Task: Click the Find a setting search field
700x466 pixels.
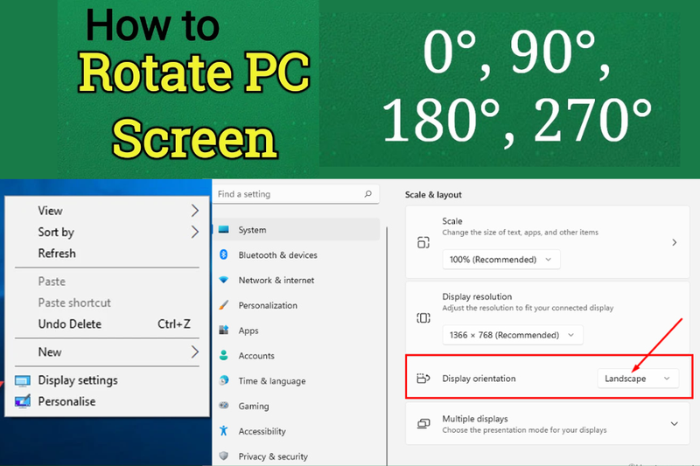Action: coord(296,194)
